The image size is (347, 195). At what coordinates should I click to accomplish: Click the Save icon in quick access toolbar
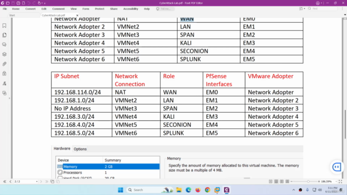(x=13, y=3)
